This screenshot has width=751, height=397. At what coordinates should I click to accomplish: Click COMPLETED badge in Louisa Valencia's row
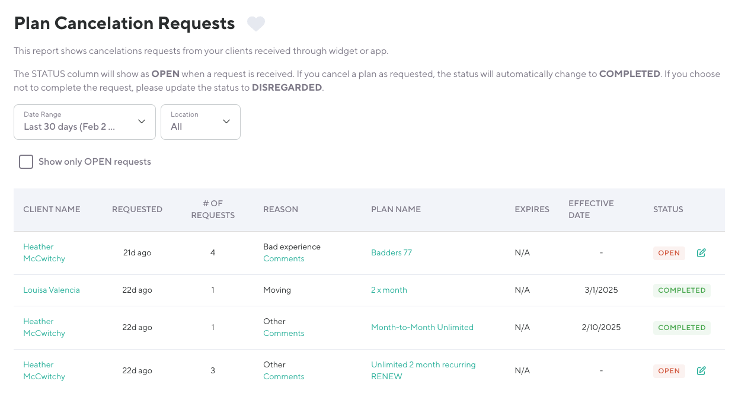coord(682,290)
